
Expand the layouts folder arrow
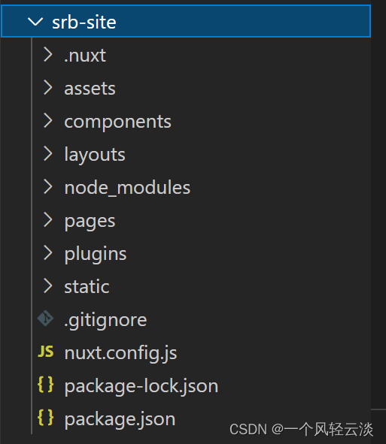click(47, 154)
